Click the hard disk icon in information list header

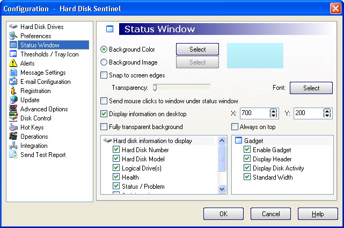pos(108,140)
